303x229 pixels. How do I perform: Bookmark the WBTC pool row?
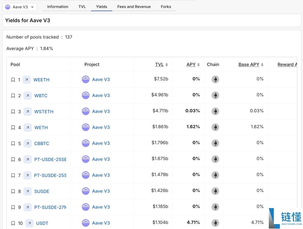(13, 95)
